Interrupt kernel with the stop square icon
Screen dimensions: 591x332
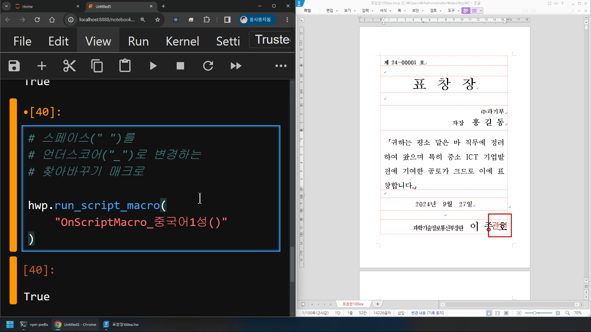click(180, 66)
